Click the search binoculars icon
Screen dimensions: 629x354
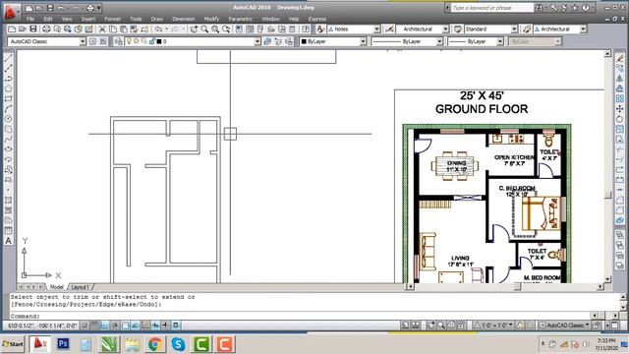pos(540,8)
